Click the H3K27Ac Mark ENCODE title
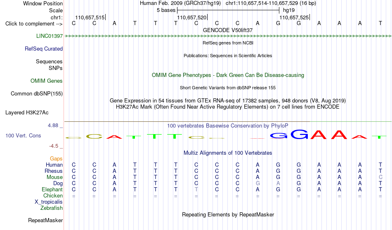The height and width of the screenshot is (230, 392). click(x=228, y=107)
